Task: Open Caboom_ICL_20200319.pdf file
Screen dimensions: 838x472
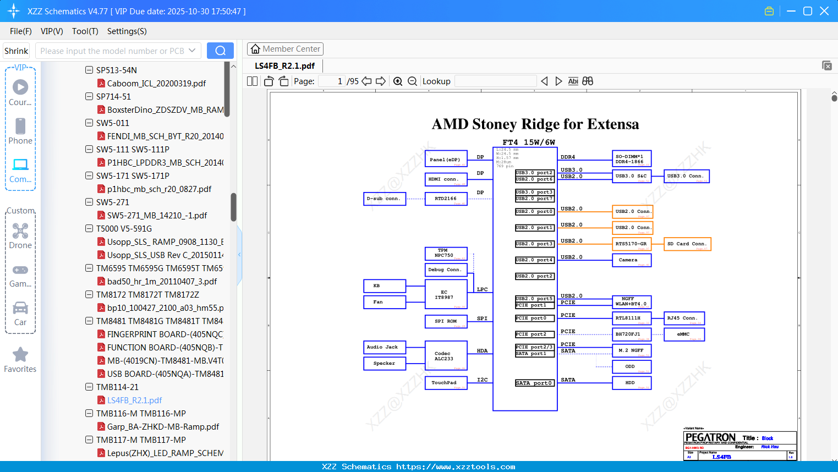Action: (156, 83)
